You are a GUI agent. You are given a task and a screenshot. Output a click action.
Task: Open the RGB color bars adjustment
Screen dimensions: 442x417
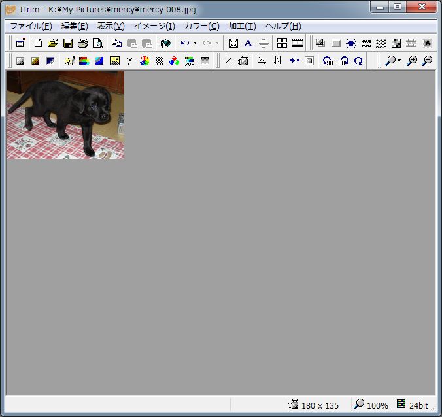tap(84, 61)
